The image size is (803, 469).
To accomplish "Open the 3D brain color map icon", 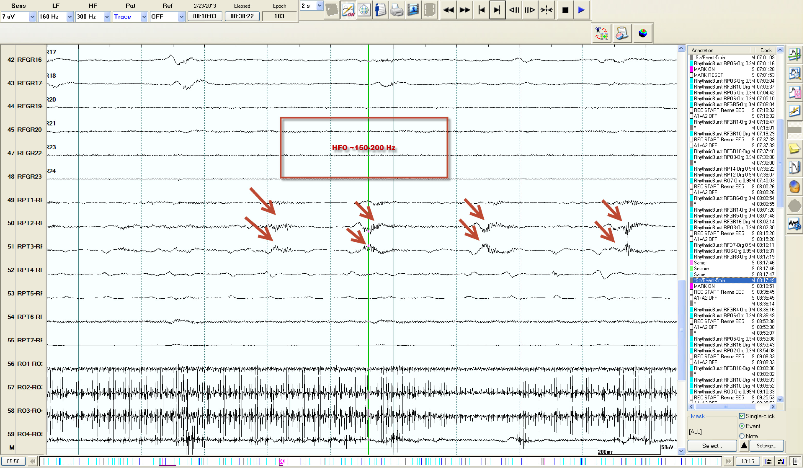I will tap(642, 33).
